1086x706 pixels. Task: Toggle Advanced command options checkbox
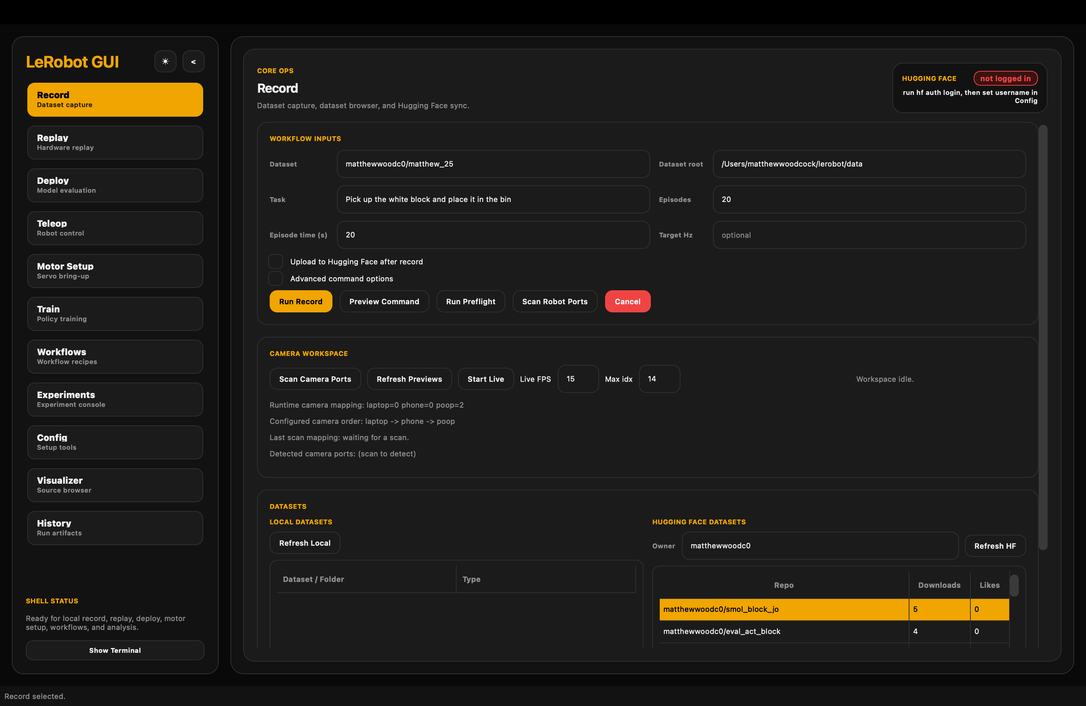click(276, 279)
